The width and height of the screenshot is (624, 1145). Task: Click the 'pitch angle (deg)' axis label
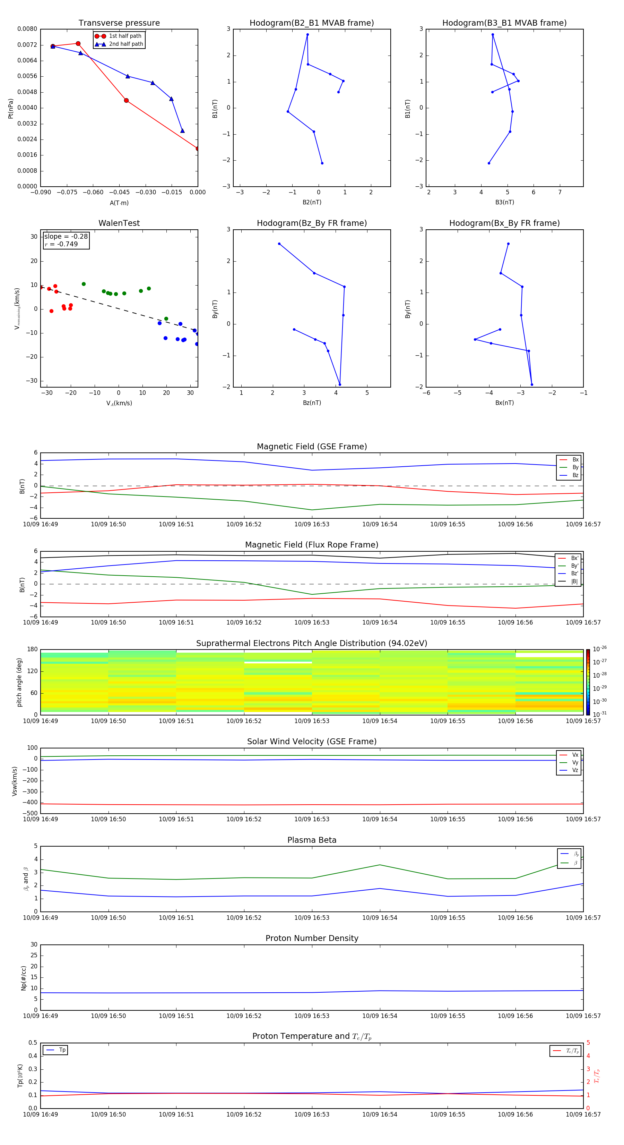(x=19, y=682)
